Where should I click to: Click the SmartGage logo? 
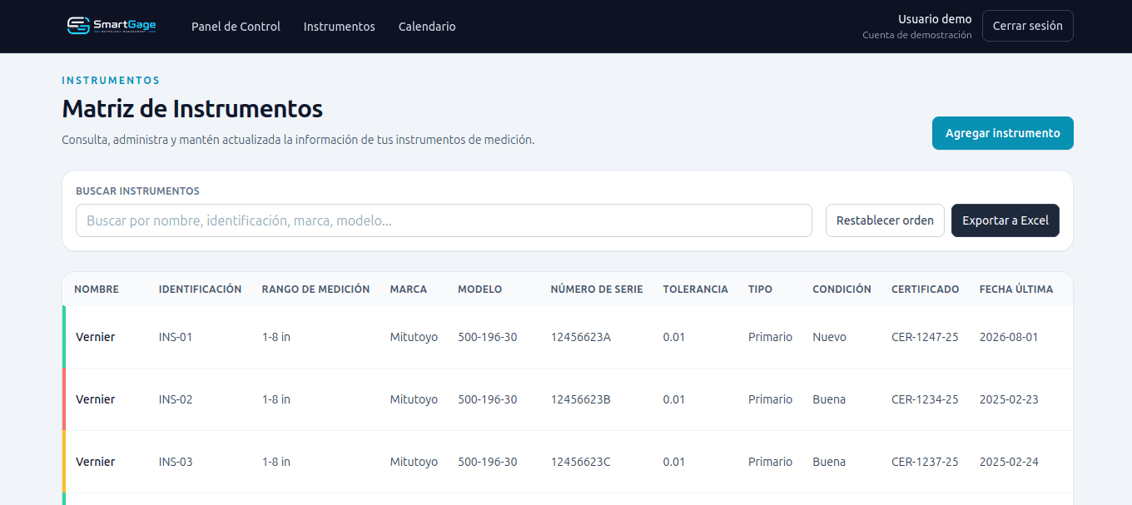tap(112, 26)
